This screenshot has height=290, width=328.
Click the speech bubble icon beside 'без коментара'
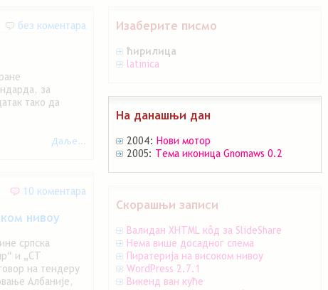[10, 26]
